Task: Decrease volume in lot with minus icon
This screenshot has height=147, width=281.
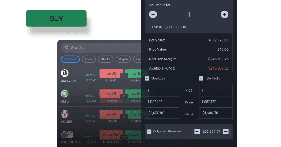Action: (153, 15)
